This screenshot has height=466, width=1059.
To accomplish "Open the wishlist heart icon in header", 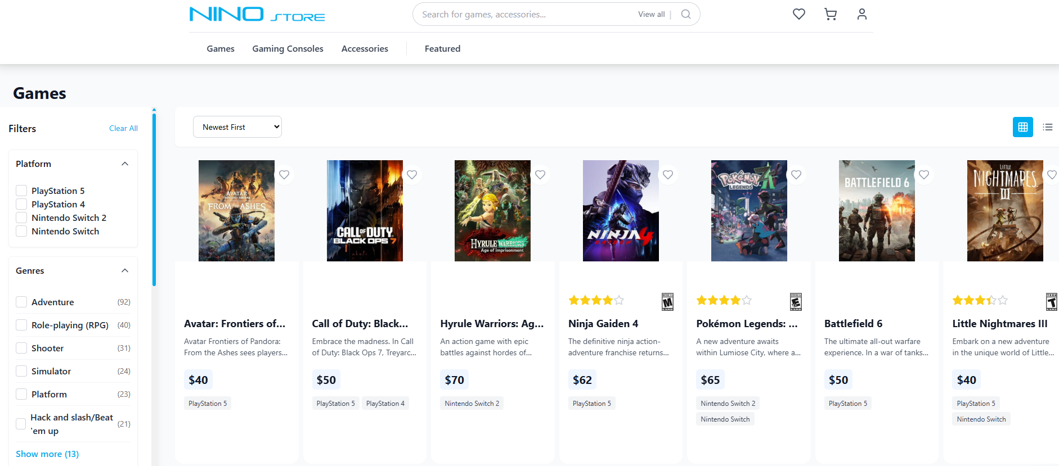I will click(798, 14).
